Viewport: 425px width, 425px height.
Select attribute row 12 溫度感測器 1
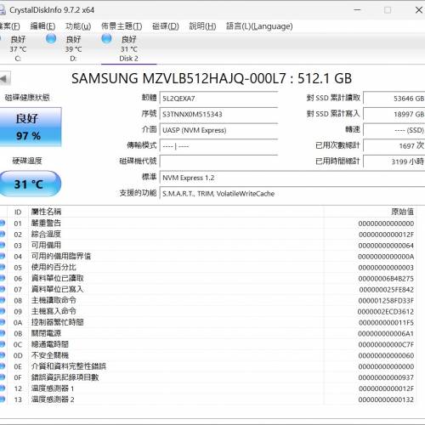pyautogui.click(x=207, y=388)
